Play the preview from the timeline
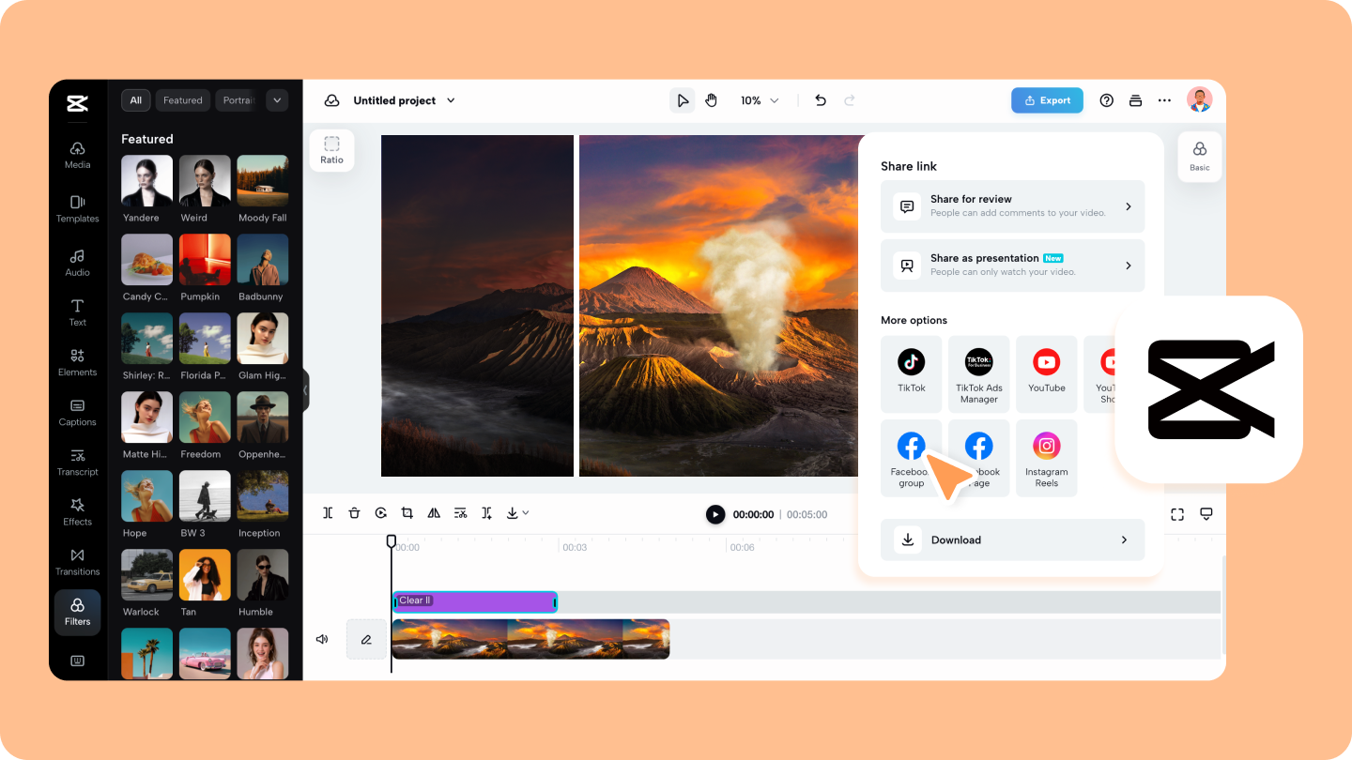 tap(715, 514)
